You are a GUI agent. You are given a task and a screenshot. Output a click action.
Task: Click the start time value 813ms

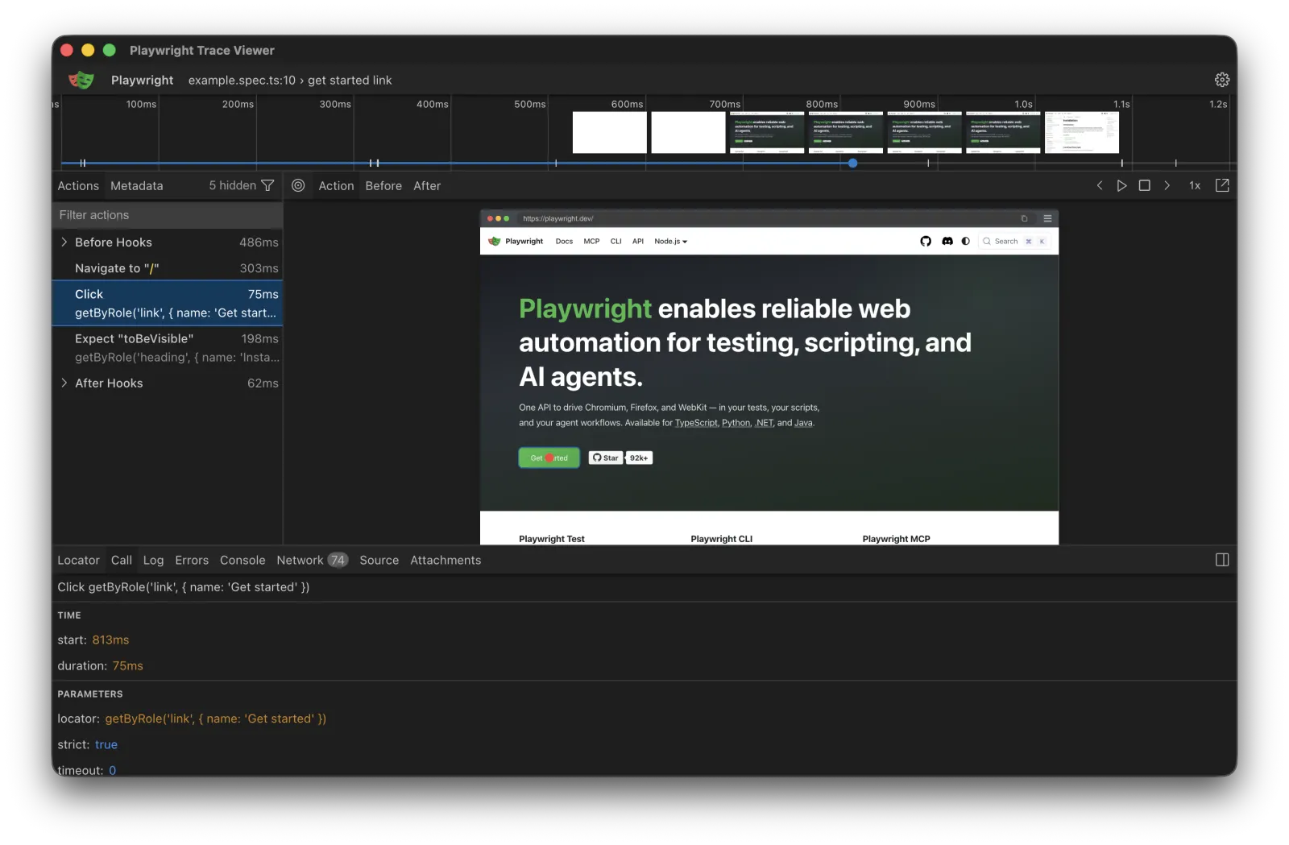coord(110,640)
